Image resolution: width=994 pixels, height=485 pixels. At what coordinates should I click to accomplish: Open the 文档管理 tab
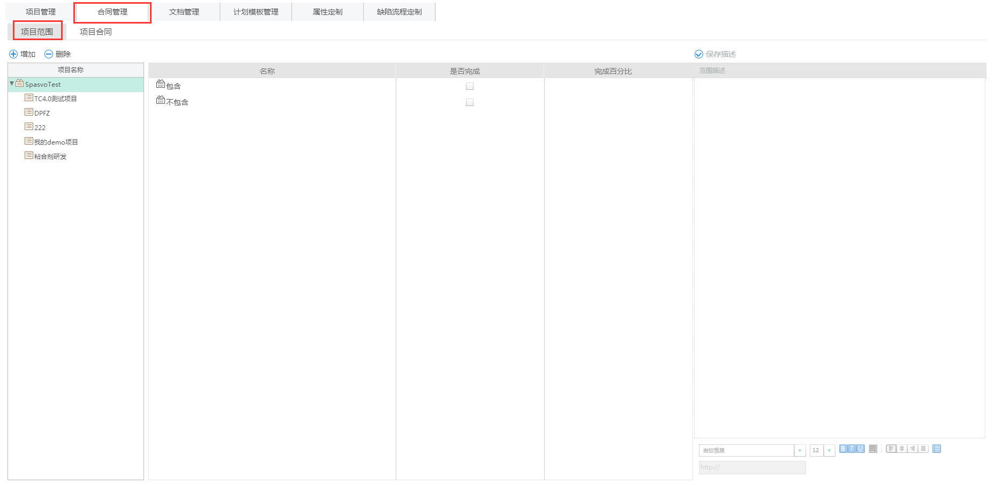click(184, 12)
